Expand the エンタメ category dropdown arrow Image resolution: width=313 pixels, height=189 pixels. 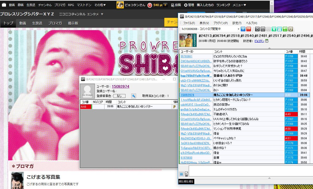[x=102, y=14]
